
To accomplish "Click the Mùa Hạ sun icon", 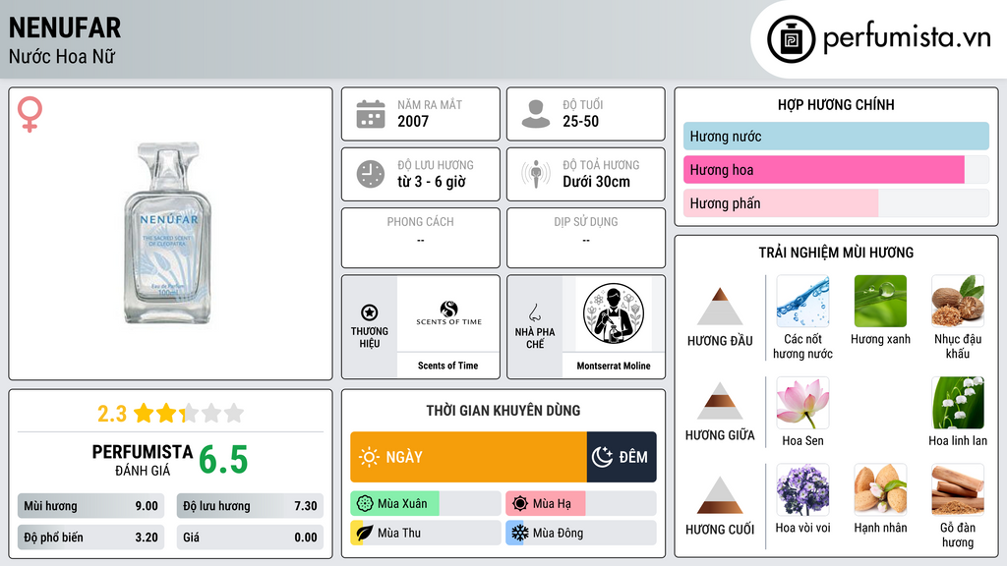I will tap(520, 504).
